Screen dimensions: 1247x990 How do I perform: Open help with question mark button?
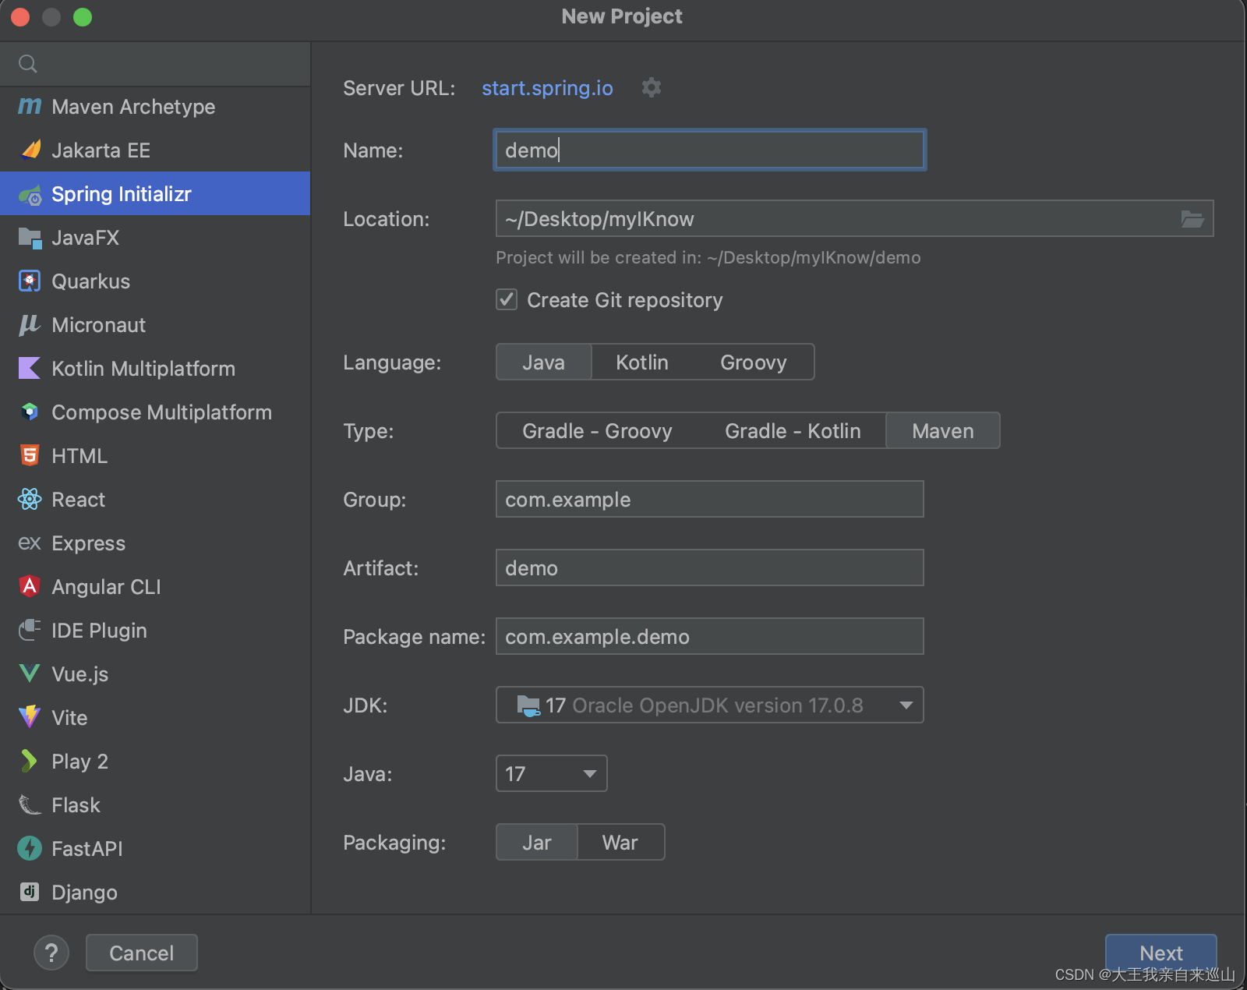pyautogui.click(x=51, y=953)
